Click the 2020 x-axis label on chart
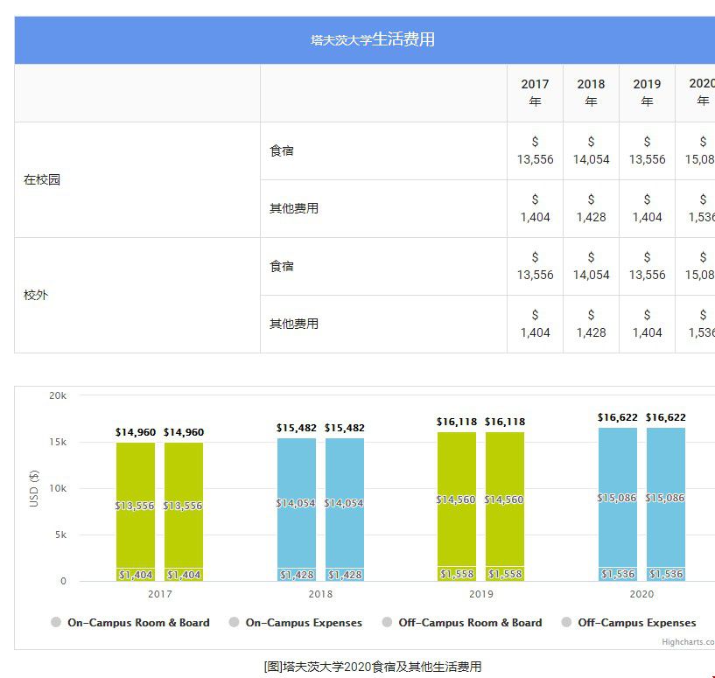Viewport: 715px width, 678px height. pyautogui.click(x=641, y=594)
